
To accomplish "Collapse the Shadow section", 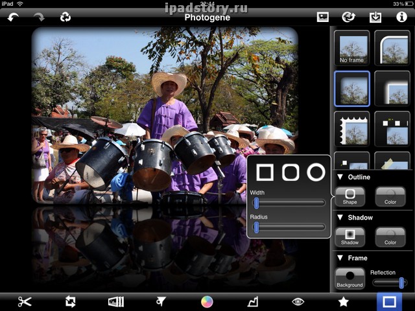I will [x=340, y=218].
